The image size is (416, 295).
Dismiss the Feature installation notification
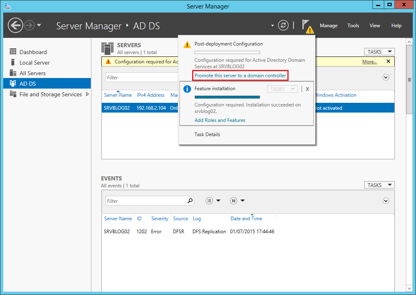point(307,89)
